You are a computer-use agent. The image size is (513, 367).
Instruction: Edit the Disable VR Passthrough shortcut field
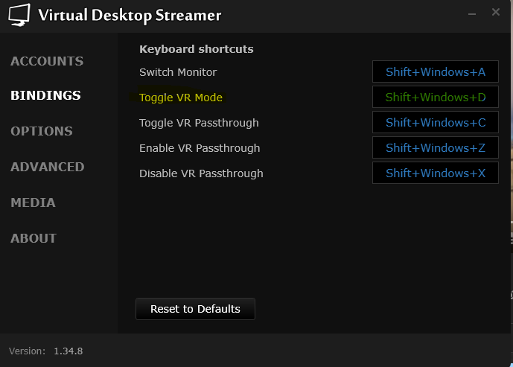pos(435,173)
